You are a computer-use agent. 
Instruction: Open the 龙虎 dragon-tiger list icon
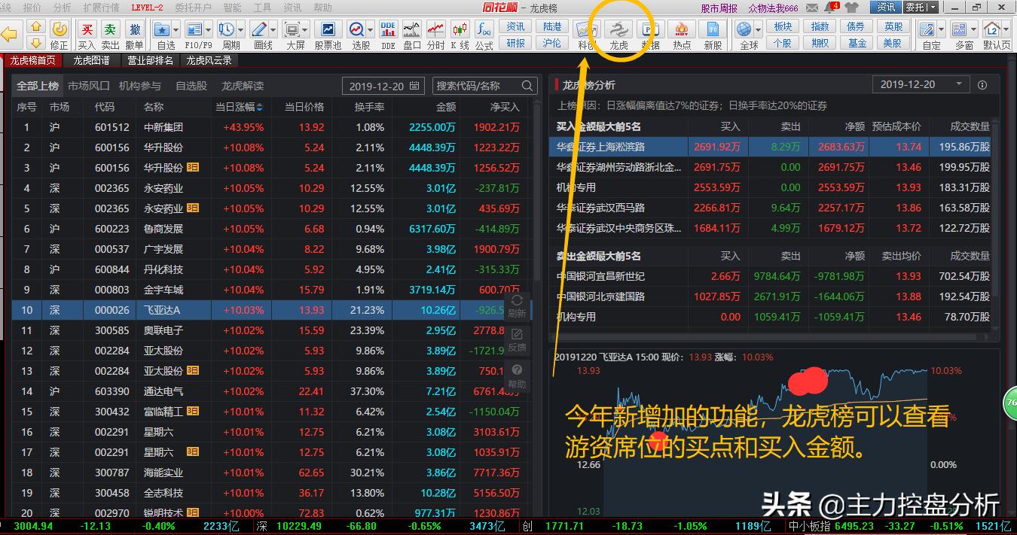pyautogui.click(x=618, y=29)
